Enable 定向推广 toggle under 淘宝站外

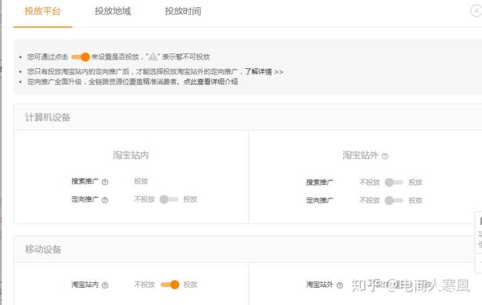click(394, 200)
